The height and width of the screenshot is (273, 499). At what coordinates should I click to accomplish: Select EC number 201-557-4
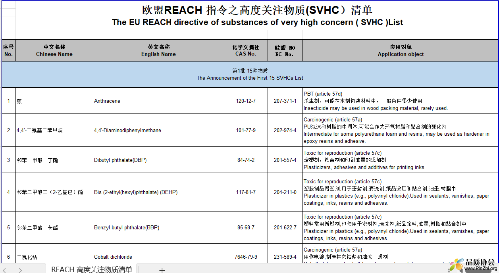click(285, 160)
